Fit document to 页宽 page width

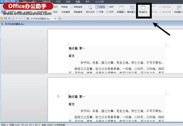[100, 12]
